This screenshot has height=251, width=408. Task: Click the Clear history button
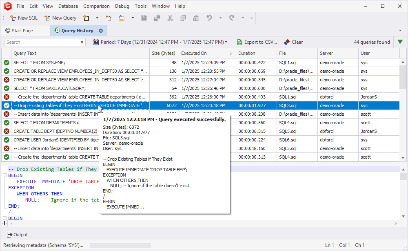293,42
